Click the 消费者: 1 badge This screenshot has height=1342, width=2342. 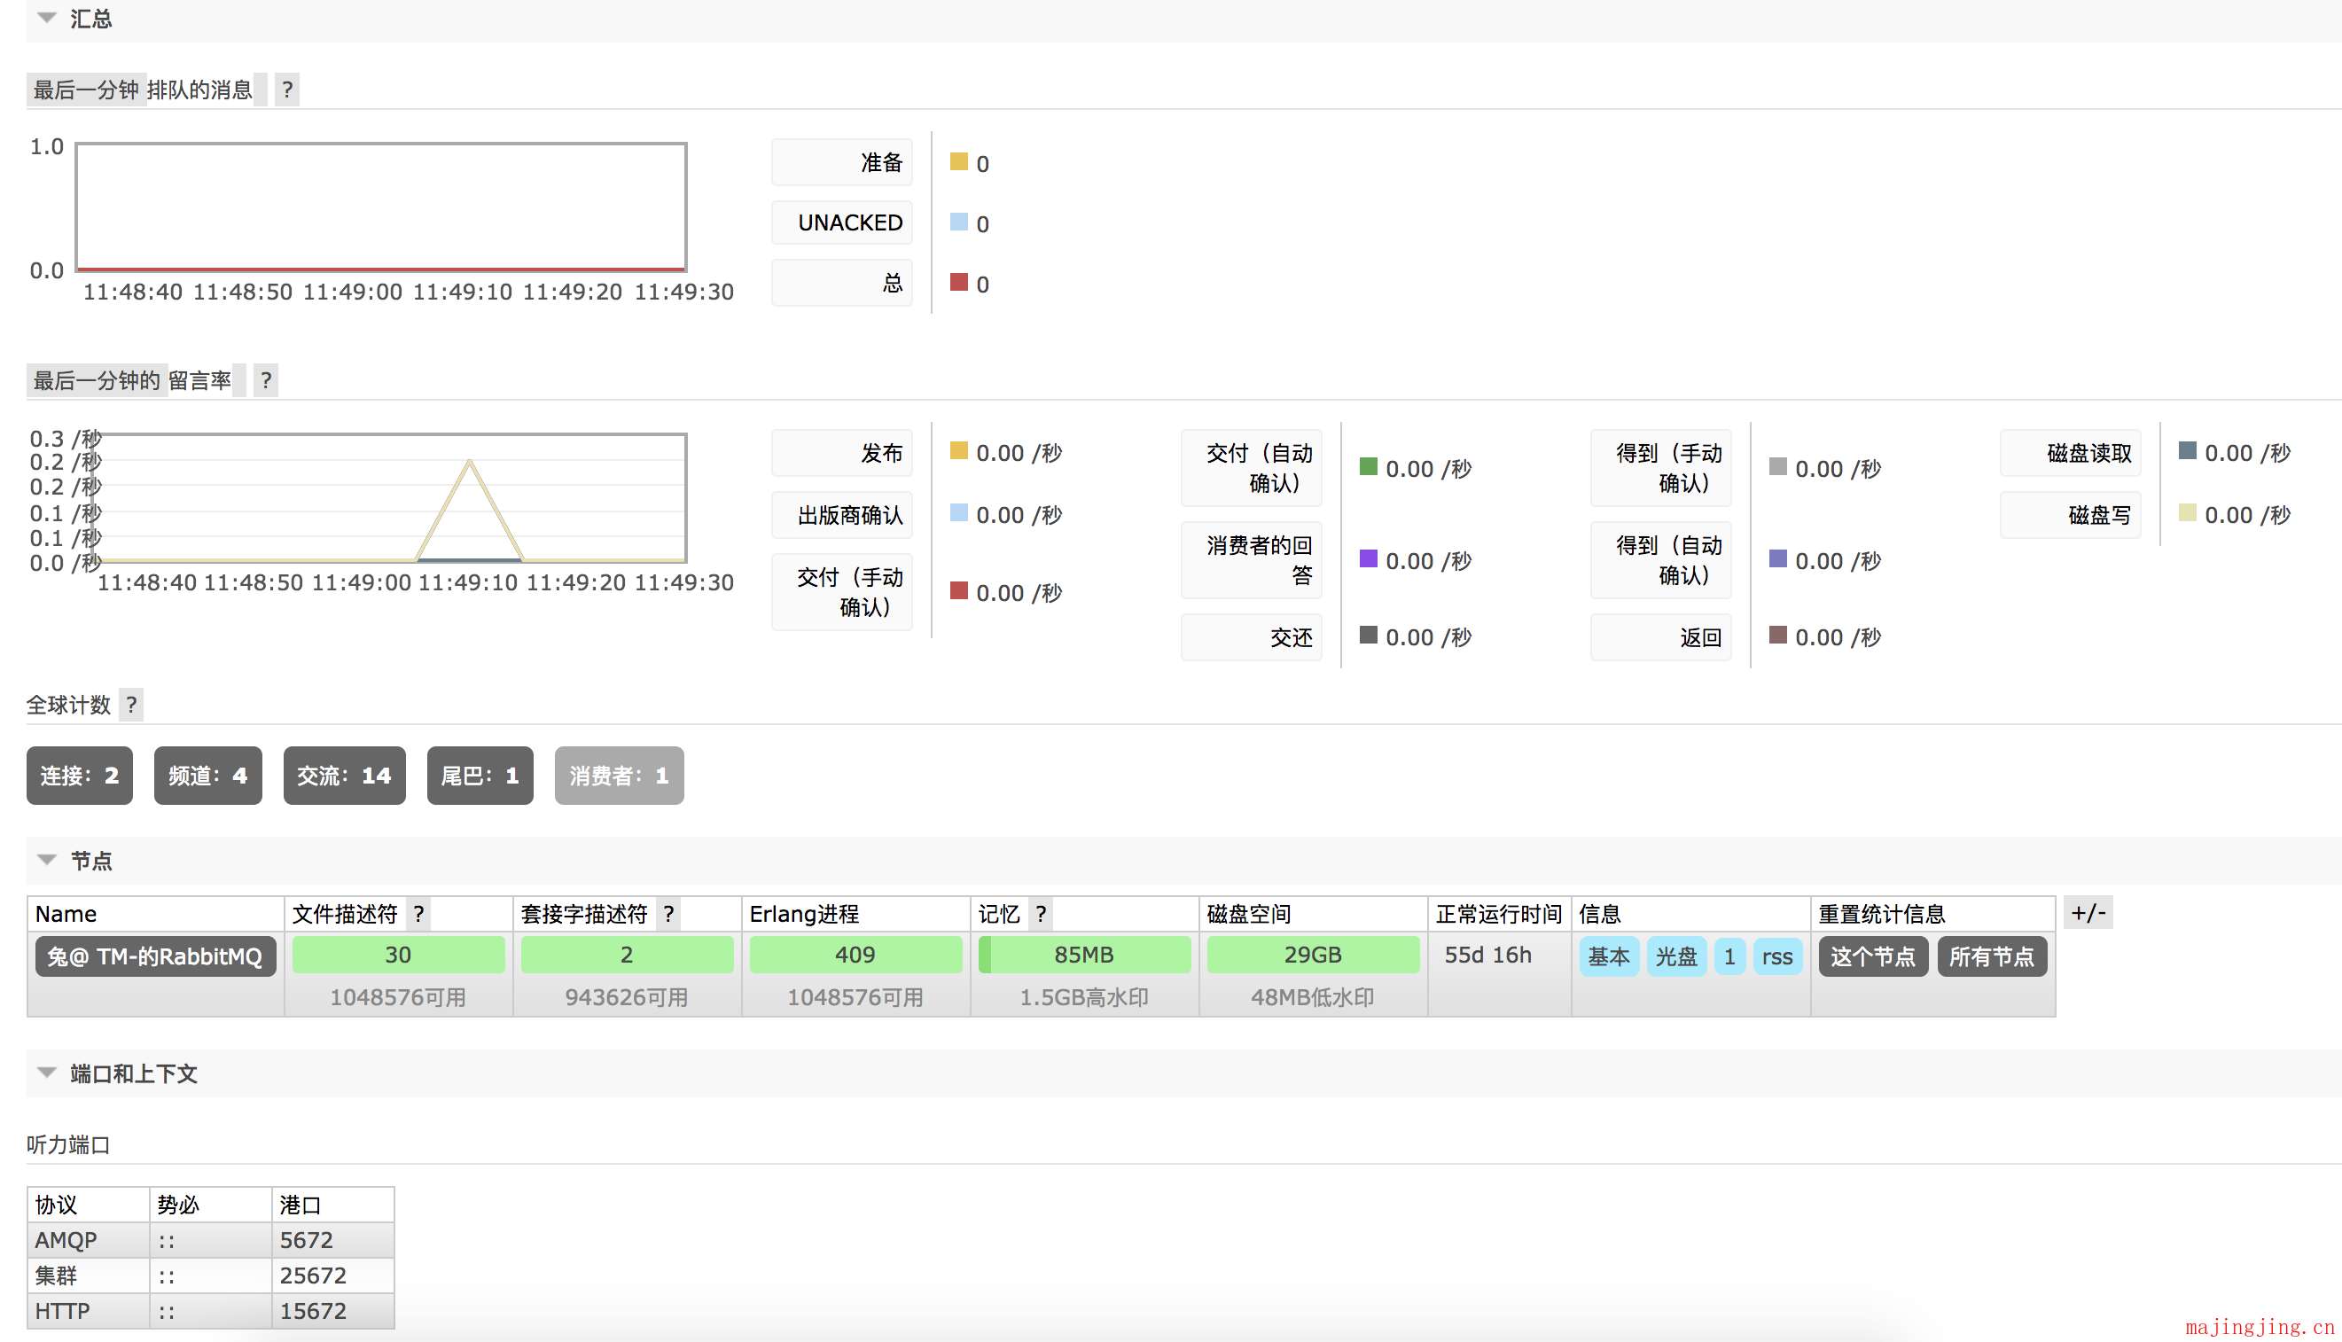click(620, 776)
